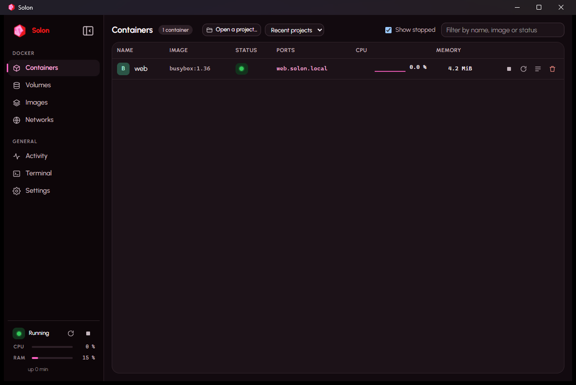The image size is (576, 385).
Task: Stop the web container
Action: pyautogui.click(x=509, y=69)
